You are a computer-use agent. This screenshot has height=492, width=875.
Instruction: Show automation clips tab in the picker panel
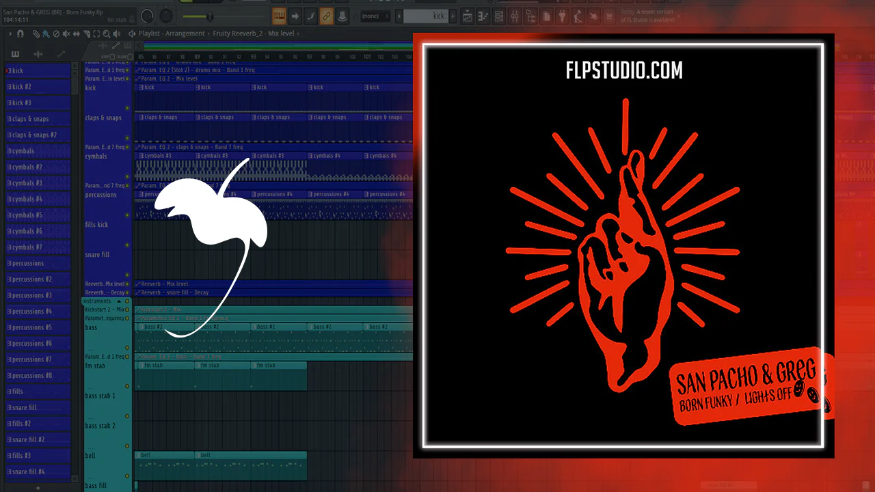[61, 54]
